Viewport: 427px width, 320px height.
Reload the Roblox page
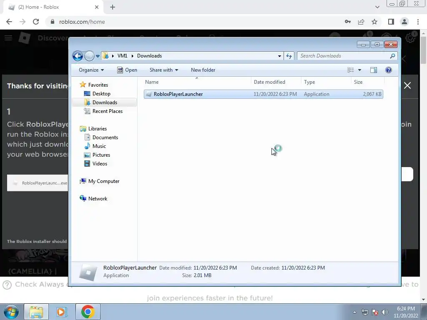coord(36,22)
